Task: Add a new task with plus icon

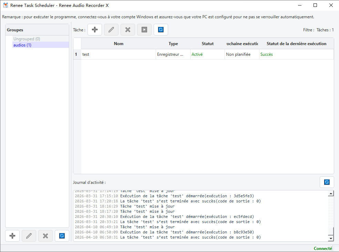Action: click(95, 30)
